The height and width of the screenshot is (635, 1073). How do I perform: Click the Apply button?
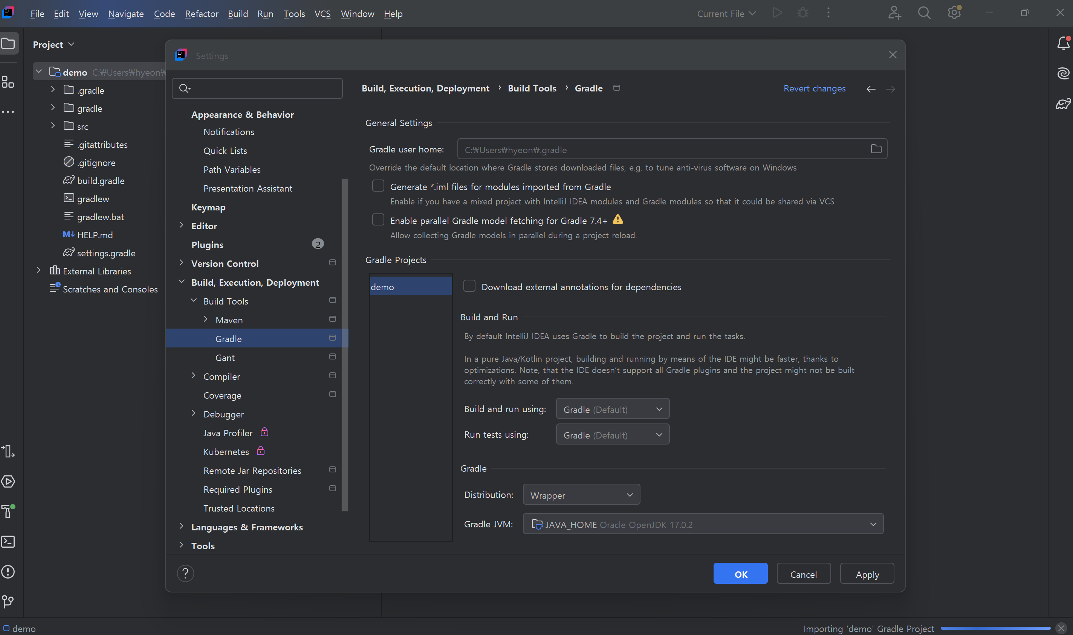pyautogui.click(x=867, y=574)
